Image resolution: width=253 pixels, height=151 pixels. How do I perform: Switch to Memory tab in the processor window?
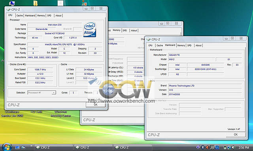pyautogui.click(x=41, y=16)
